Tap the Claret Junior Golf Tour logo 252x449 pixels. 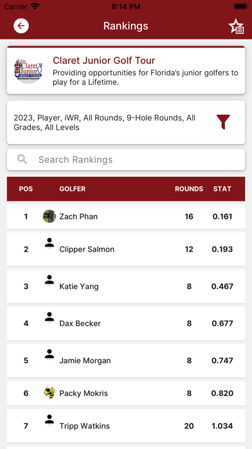[x=28, y=70]
